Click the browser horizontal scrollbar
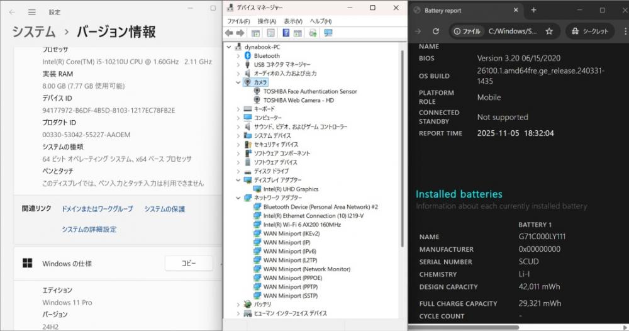This screenshot has height=331, width=629. [464, 327]
